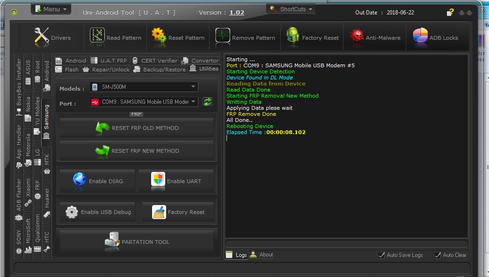
Task: Open the U.A.T FRP tab
Action: (x=109, y=60)
